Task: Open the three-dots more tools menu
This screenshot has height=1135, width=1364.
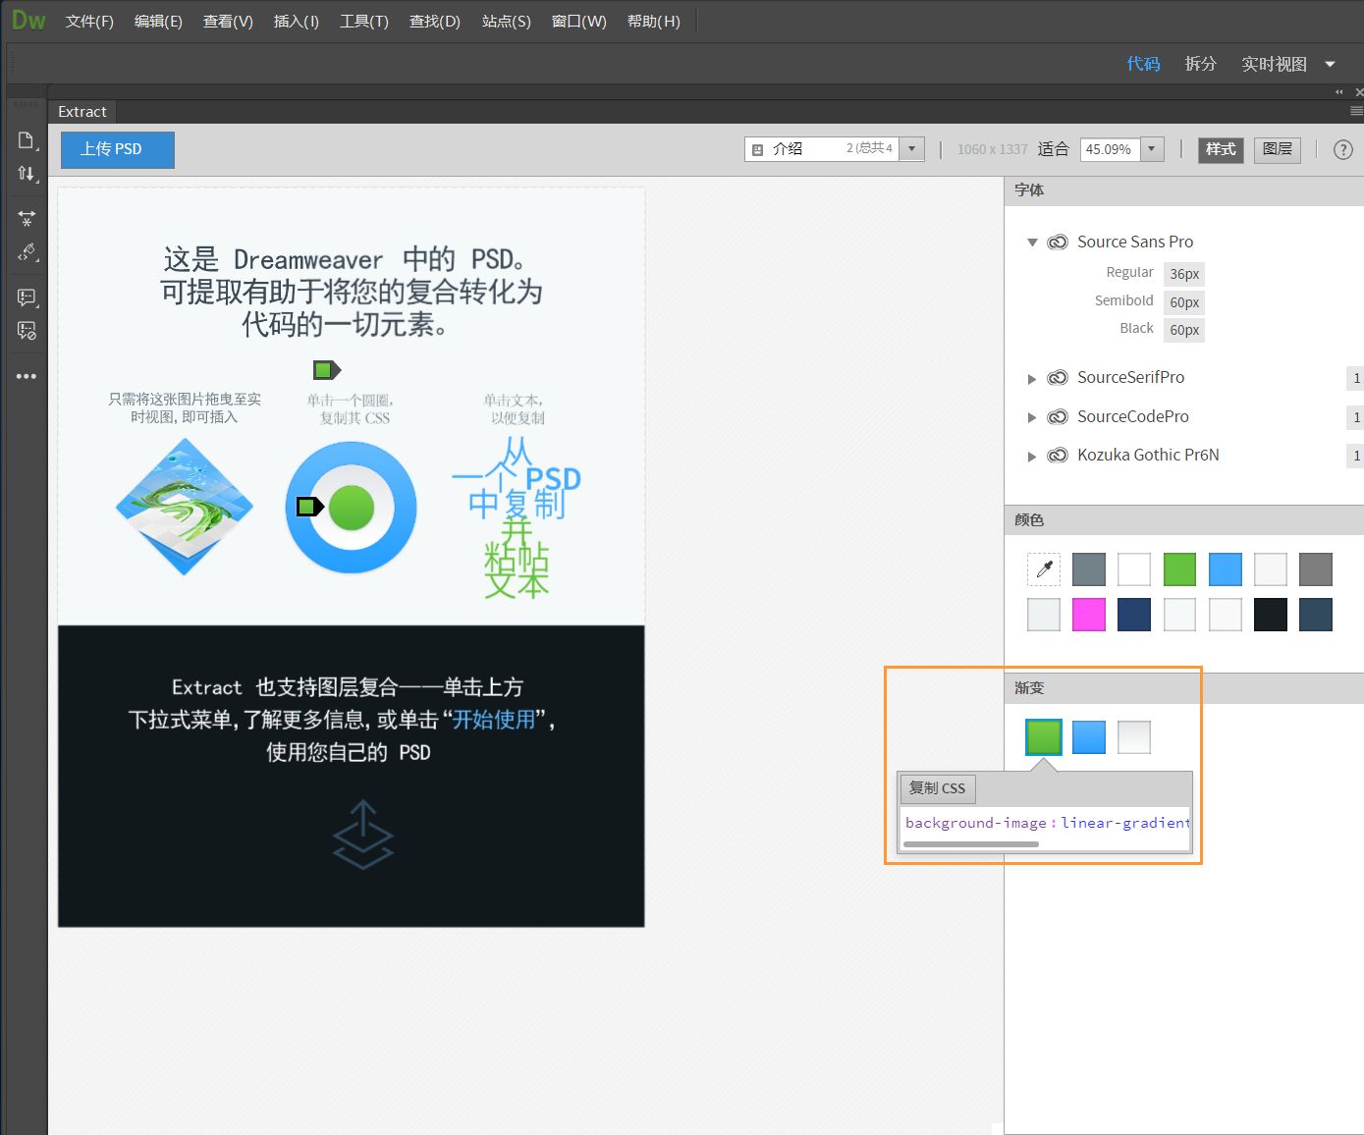Action: (27, 376)
